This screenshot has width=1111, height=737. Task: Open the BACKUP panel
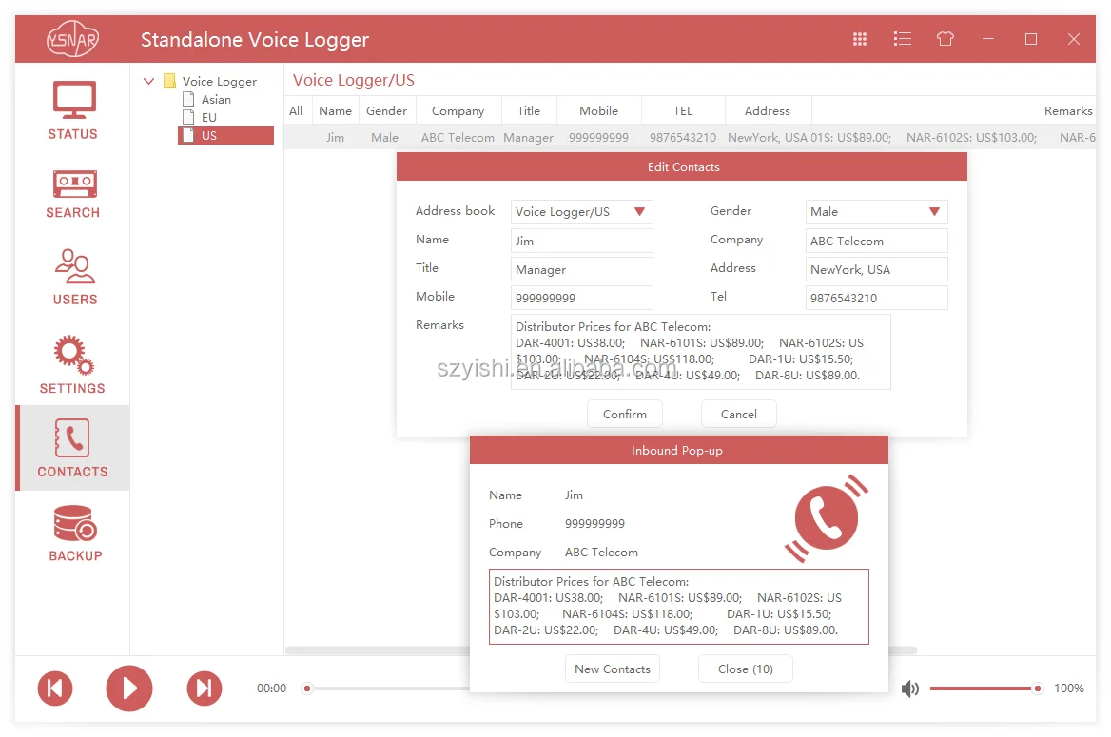tap(72, 530)
